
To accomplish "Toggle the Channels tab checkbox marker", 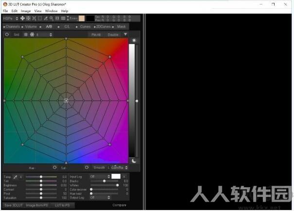I will click(x=4, y=27).
